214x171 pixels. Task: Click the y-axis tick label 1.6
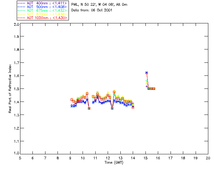[16, 76]
